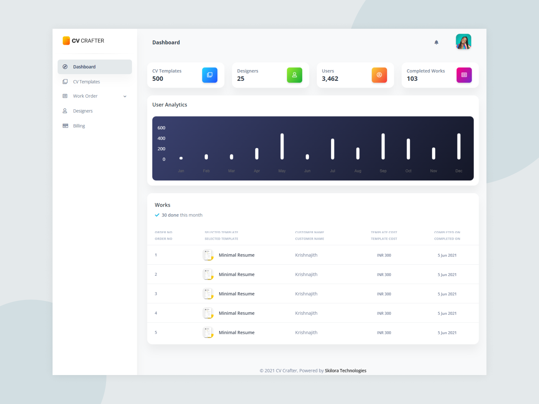Click the 30 done this month link
Screen dimensions: 539x404
[182, 215]
